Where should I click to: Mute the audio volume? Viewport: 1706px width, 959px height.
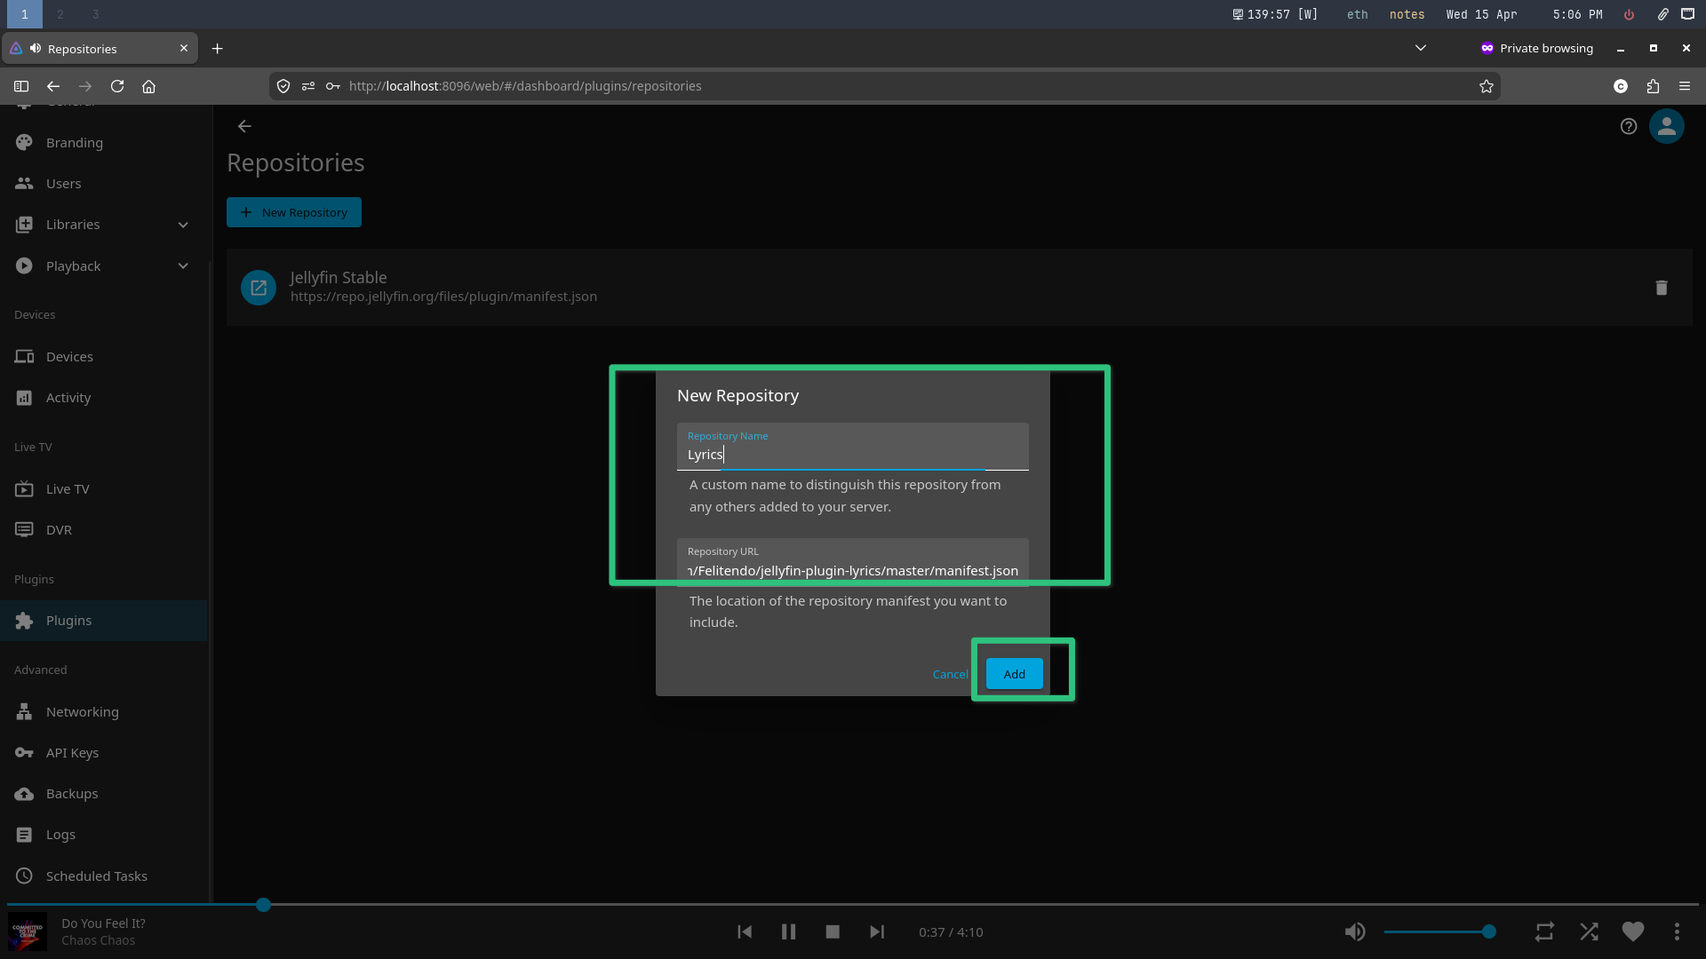point(1355,931)
